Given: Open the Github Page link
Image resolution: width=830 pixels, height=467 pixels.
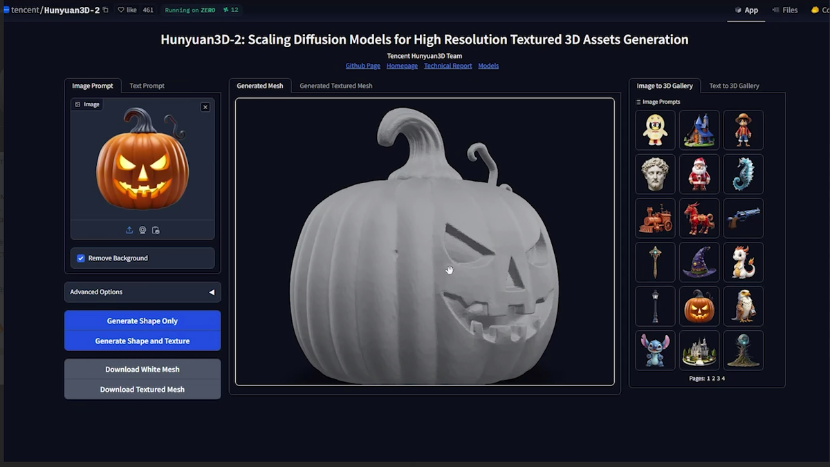Looking at the screenshot, I should (x=363, y=66).
